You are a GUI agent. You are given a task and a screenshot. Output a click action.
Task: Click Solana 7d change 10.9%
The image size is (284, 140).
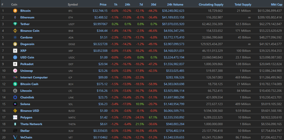click(140, 104)
